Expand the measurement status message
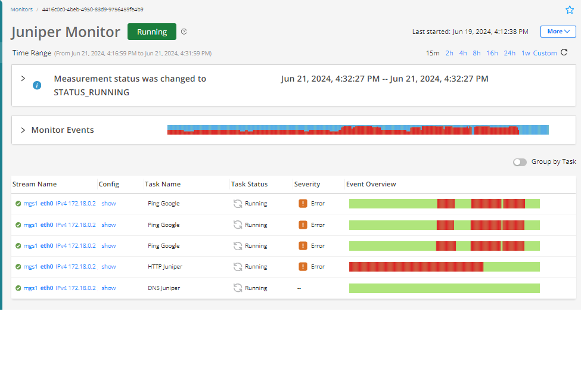Screen dimensions: 581x377 pos(23,79)
